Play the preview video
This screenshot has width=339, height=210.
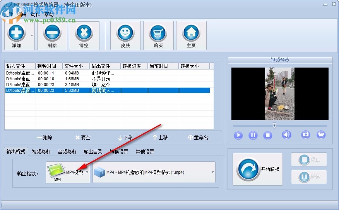238,135
